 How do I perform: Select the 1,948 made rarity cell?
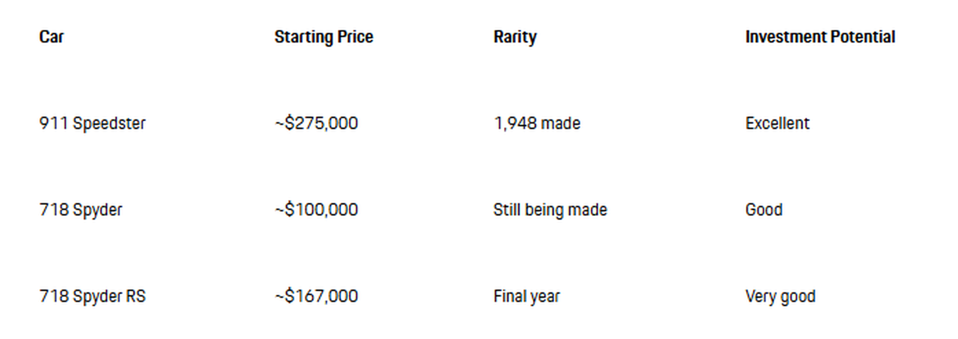coord(537,123)
